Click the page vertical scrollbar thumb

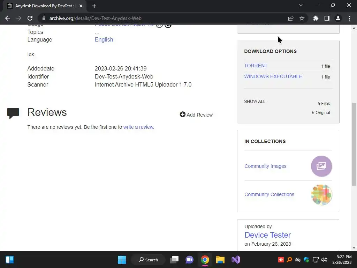click(x=354, y=144)
